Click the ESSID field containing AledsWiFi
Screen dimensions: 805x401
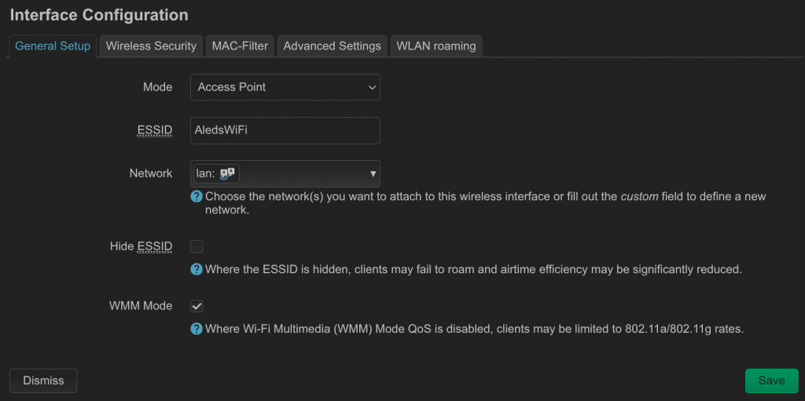[285, 130]
